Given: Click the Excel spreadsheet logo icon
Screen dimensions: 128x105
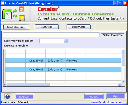Looking at the screenshot, I should coord(7,14).
